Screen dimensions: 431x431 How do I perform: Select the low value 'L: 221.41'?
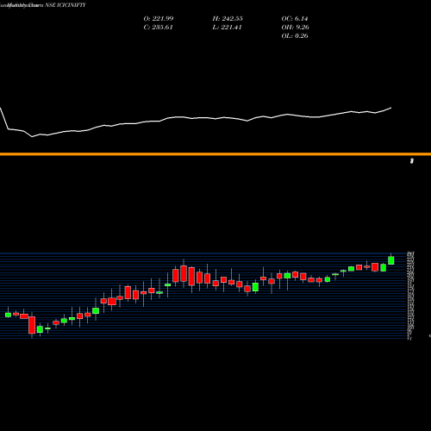tap(227, 27)
